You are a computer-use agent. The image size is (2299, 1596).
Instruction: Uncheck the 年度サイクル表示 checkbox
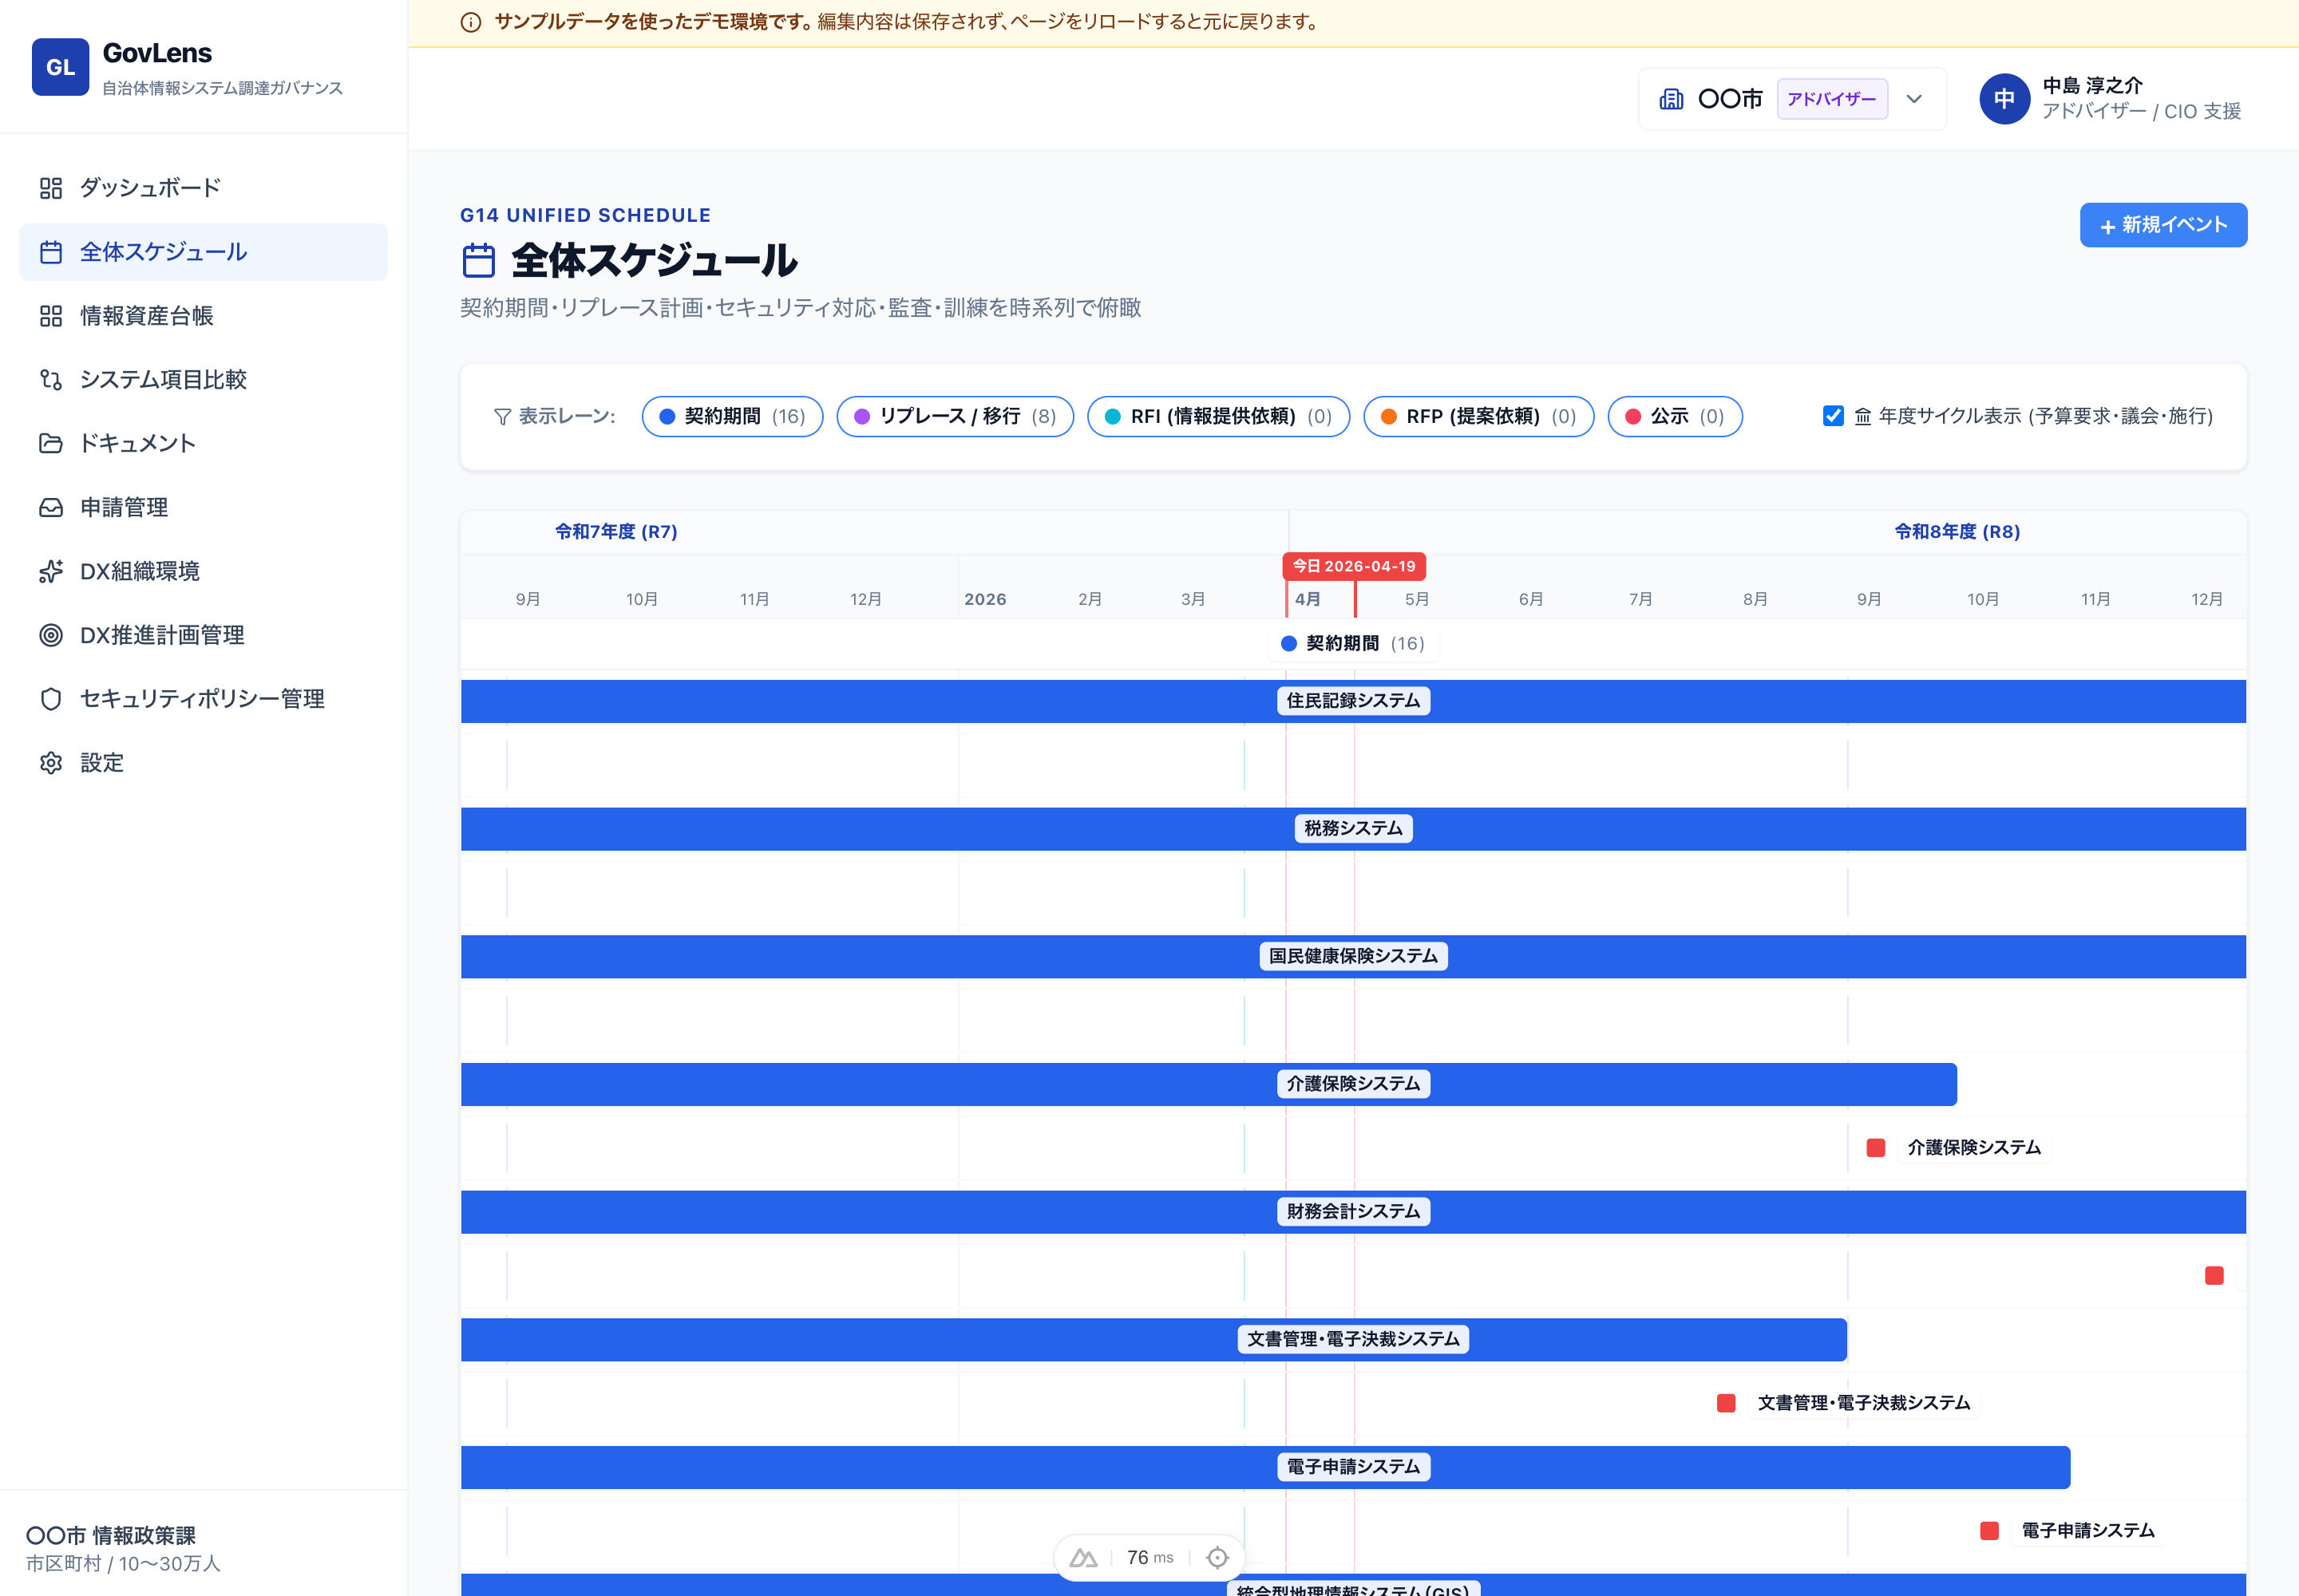click(x=1833, y=416)
